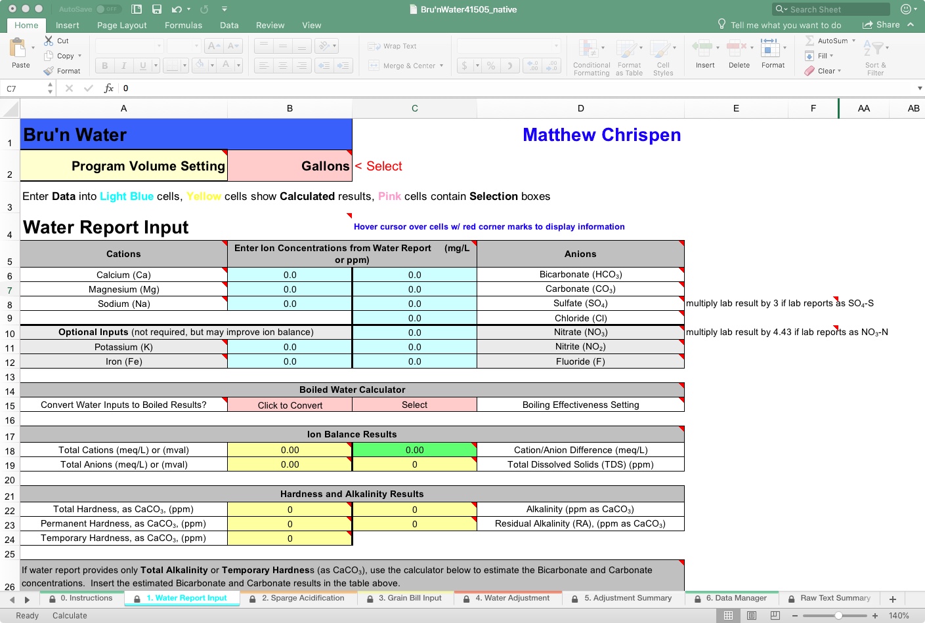Toggle bold formatting

click(x=104, y=66)
